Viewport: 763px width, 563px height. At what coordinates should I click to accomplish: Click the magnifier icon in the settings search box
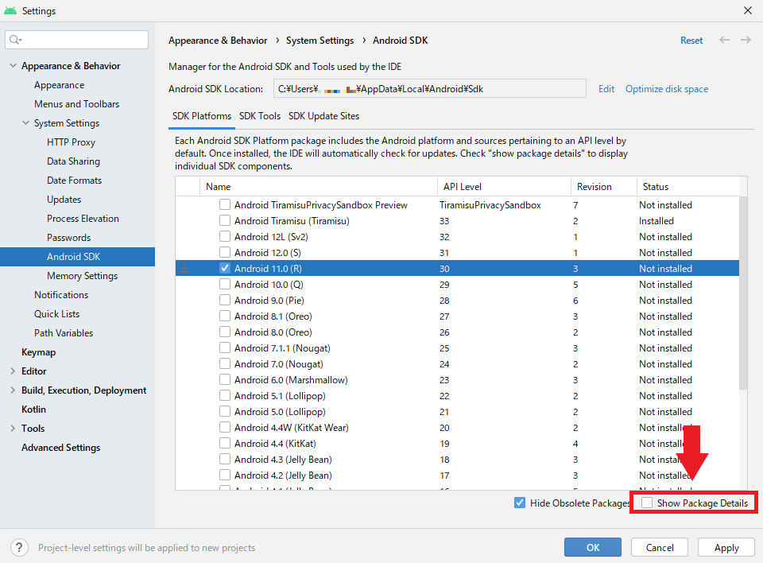pyautogui.click(x=13, y=39)
